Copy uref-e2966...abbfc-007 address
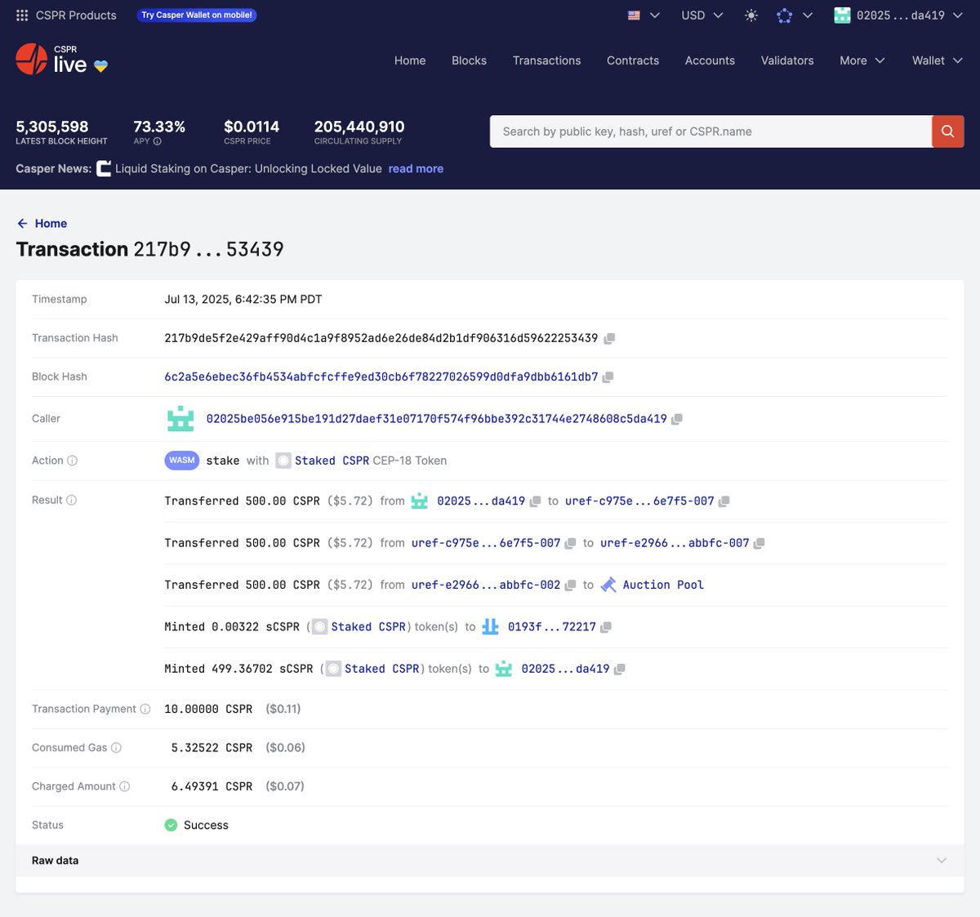Image resolution: width=980 pixels, height=917 pixels. coord(759,543)
